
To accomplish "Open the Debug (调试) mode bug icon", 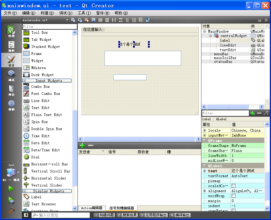I will [x=11, y=75].
